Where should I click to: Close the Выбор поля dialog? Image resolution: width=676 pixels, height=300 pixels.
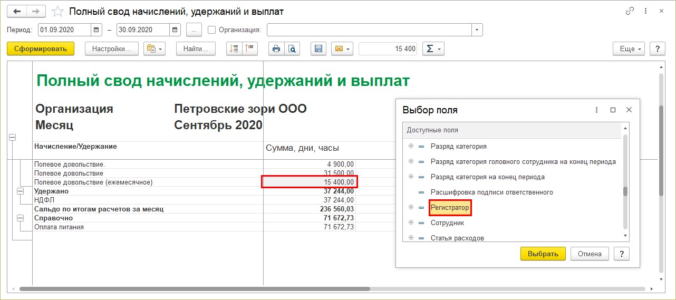pyautogui.click(x=629, y=110)
